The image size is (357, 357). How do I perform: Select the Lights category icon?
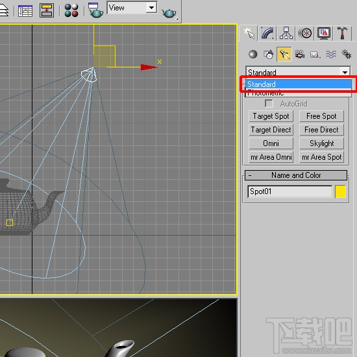point(284,54)
